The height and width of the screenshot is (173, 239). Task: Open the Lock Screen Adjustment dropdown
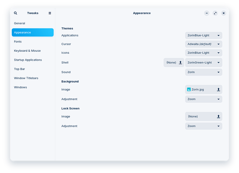pos(204,126)
